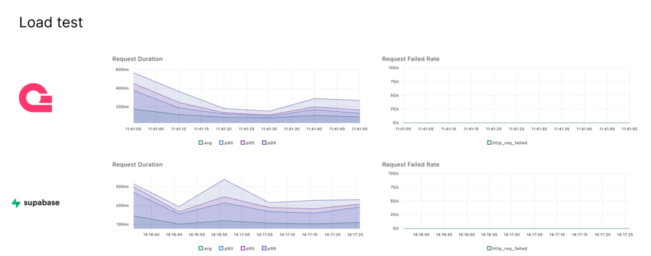Click the p90 legend swatch in Supabase Request Duration chart
This screenshot has height=256, width=651.
pos(221,248)
